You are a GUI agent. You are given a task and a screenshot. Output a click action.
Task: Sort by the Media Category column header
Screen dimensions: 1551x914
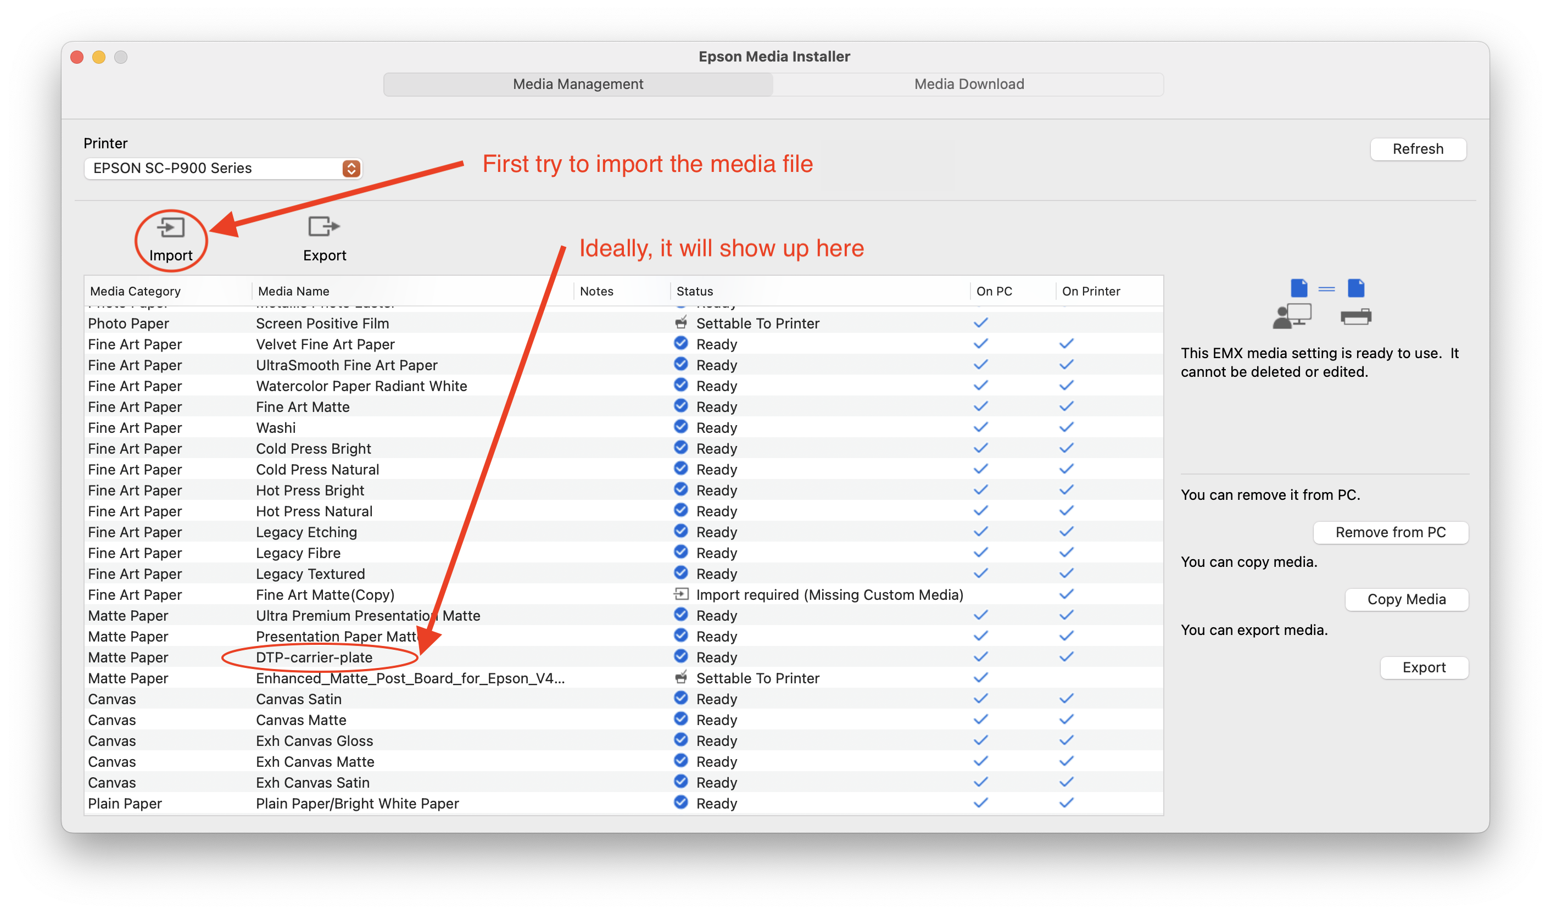168,291
